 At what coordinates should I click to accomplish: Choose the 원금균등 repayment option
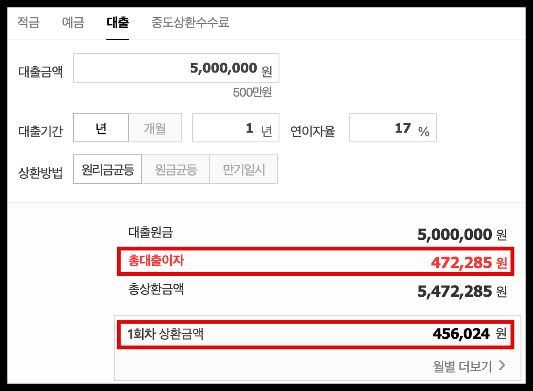176,169
